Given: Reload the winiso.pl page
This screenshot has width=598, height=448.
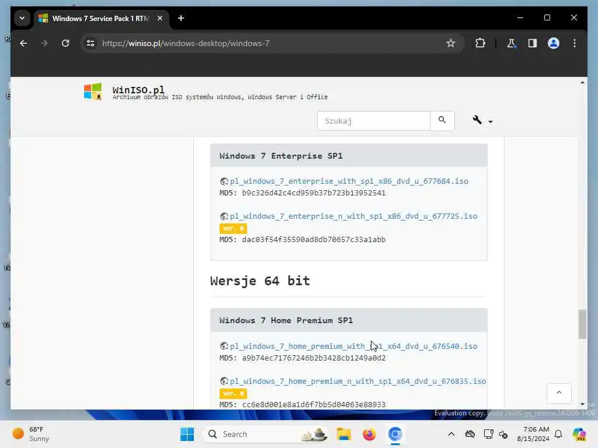Looking at the screenshot, I should tap(65, 43).
